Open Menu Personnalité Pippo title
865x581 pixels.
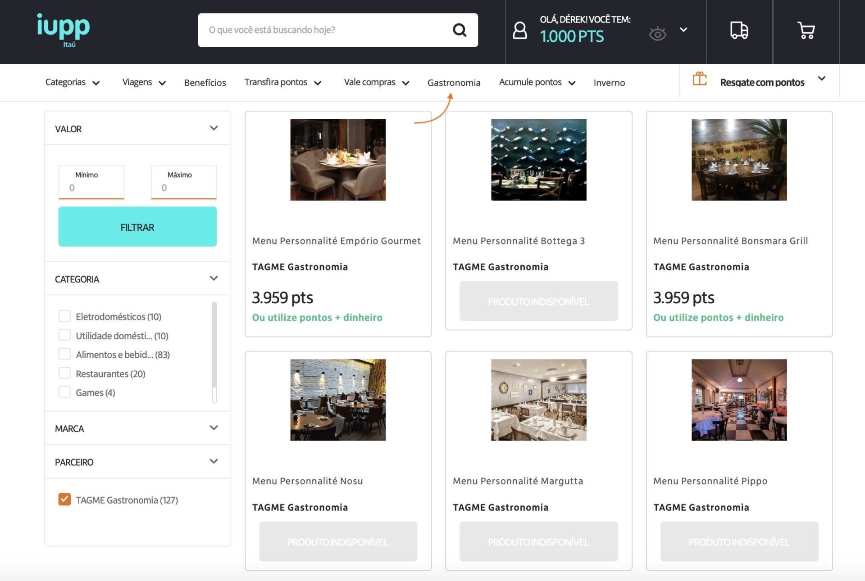(x=710, y=481)
